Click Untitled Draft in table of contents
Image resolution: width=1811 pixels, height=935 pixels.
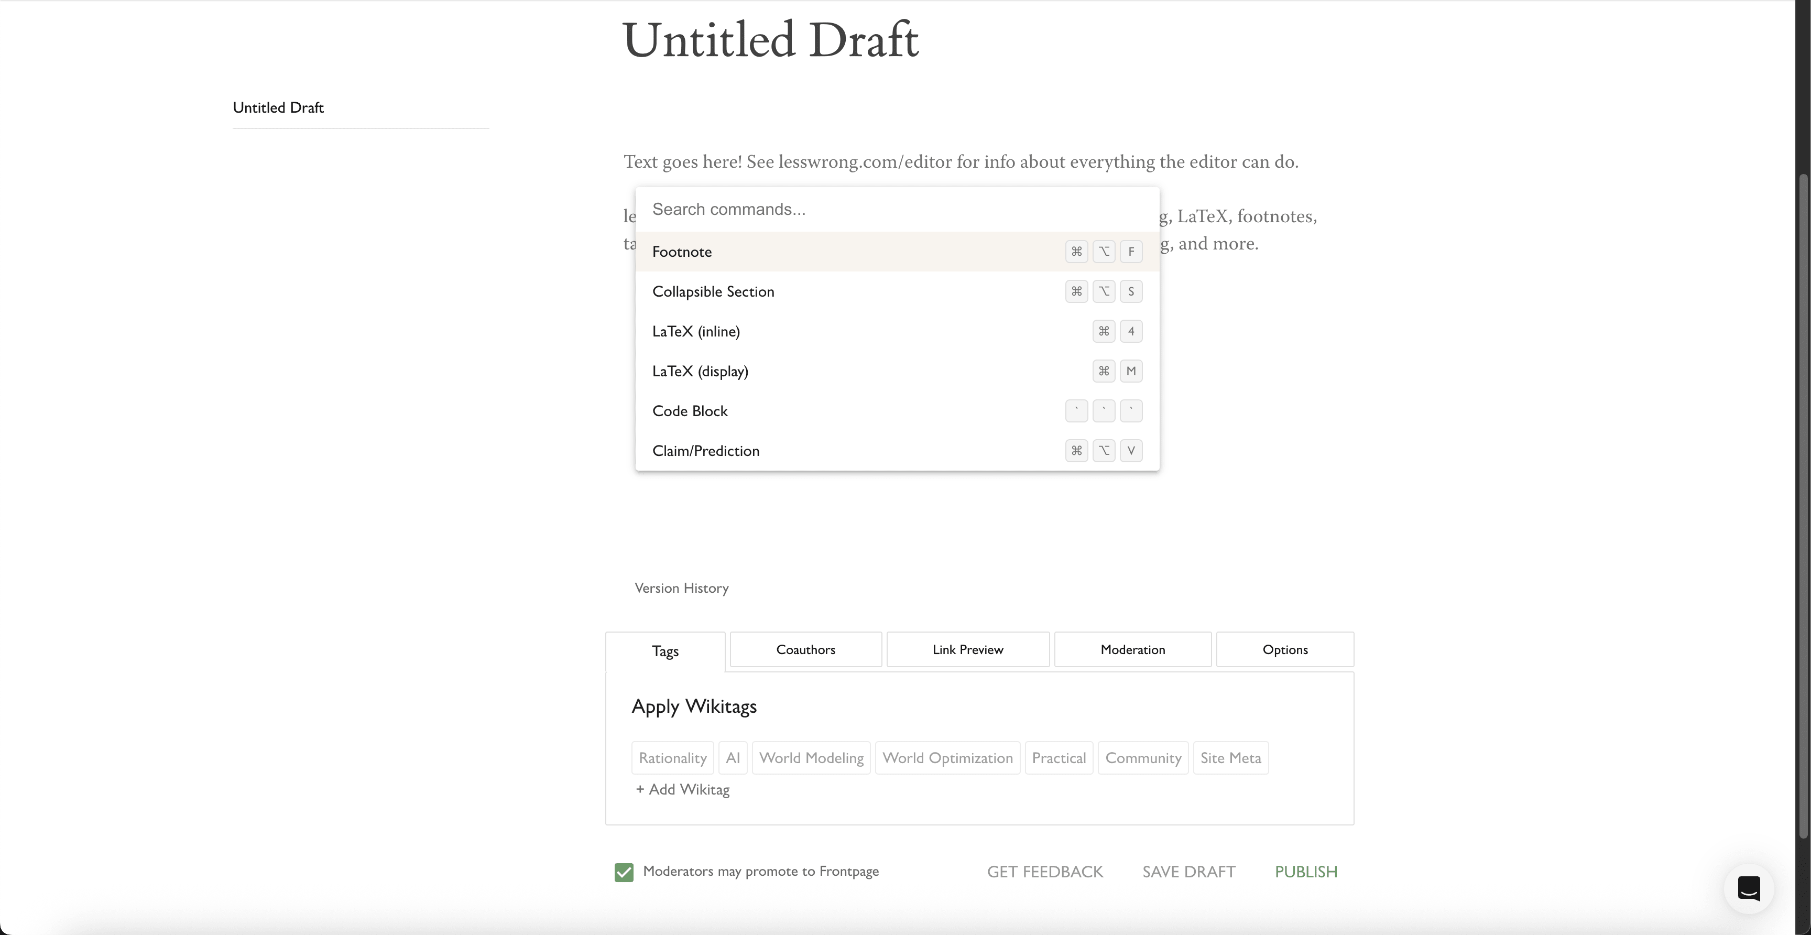(x=278, y=107)
